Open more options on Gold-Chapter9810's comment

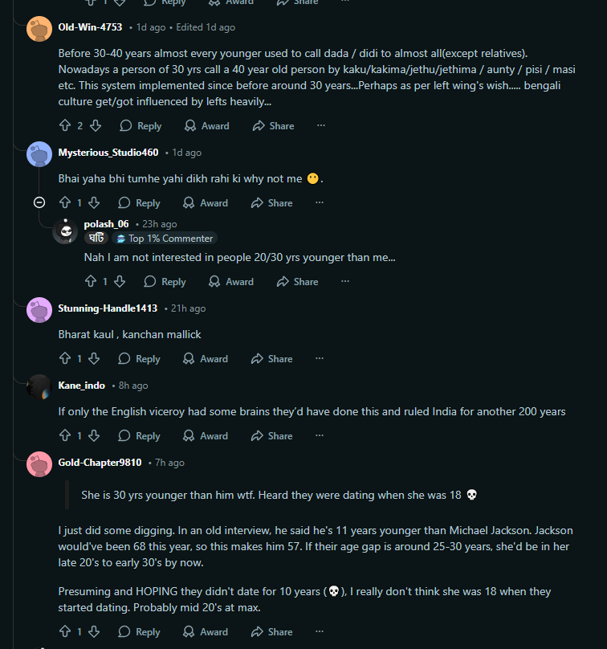tap(320, 632)
